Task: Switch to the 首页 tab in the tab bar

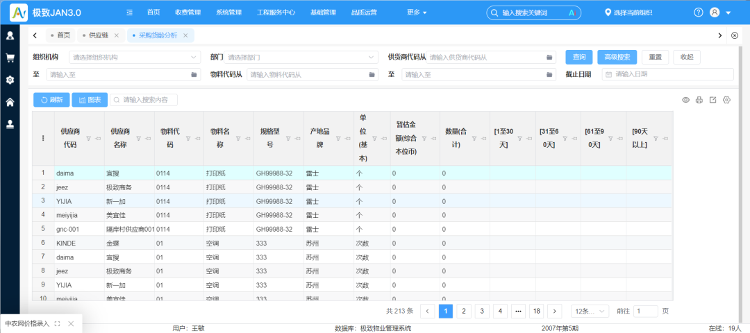Action: pyautogui.click(x=60, y=35)
